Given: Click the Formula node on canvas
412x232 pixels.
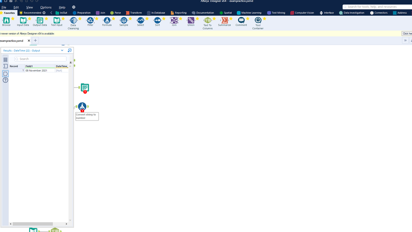Looking at the screenshot, I should pyautogui.click(x=82, y=107).
